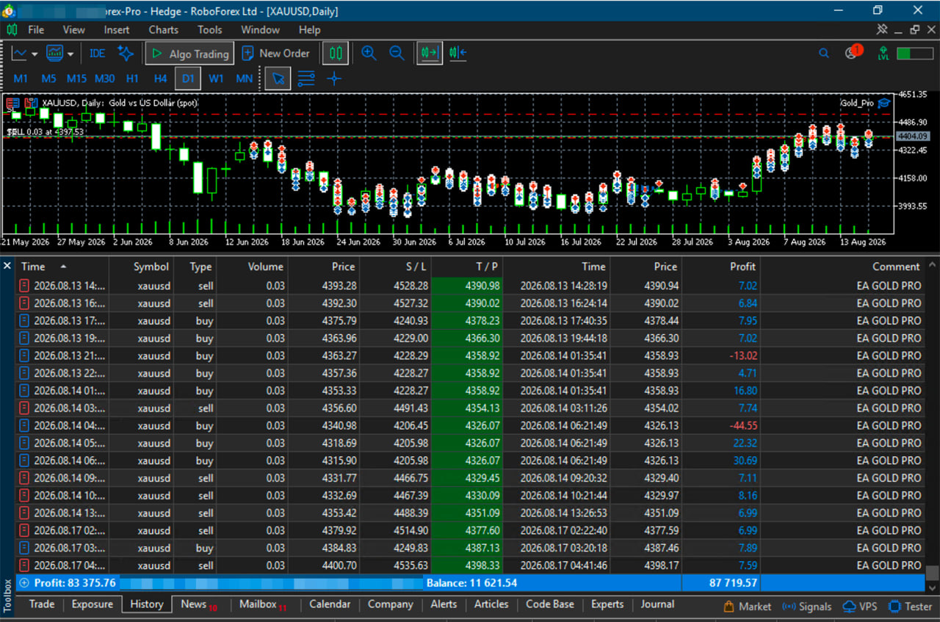Open the account icon with notification
Screen dimensions: 940x622
point(853,52)
